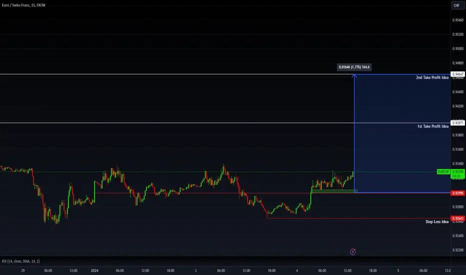Select the blue long position measurement box
Screen dimensions: 466x275
point(402,133)
